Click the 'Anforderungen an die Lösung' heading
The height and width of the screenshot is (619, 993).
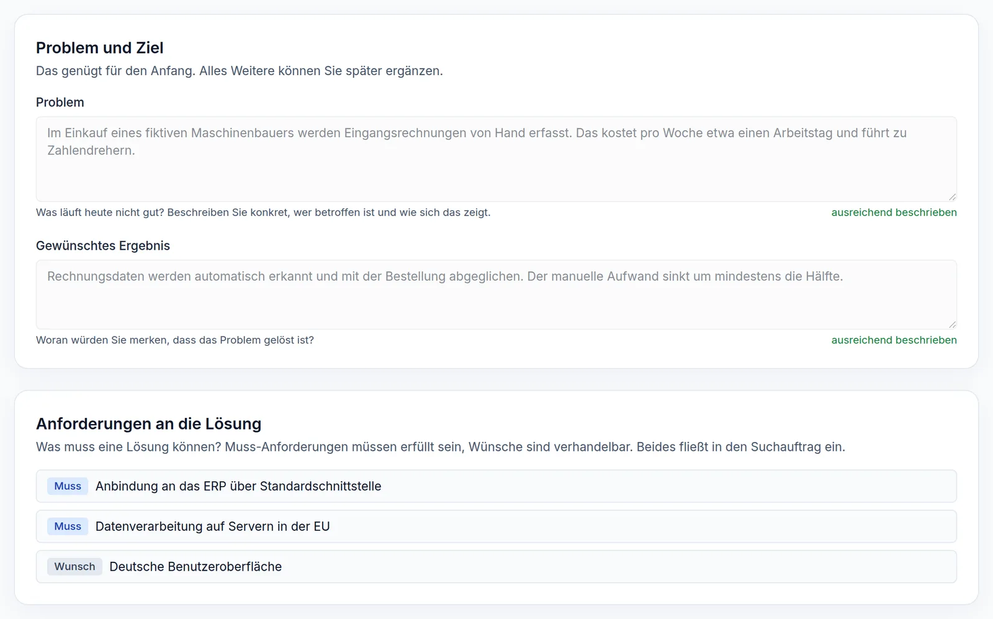click(149, 424)
